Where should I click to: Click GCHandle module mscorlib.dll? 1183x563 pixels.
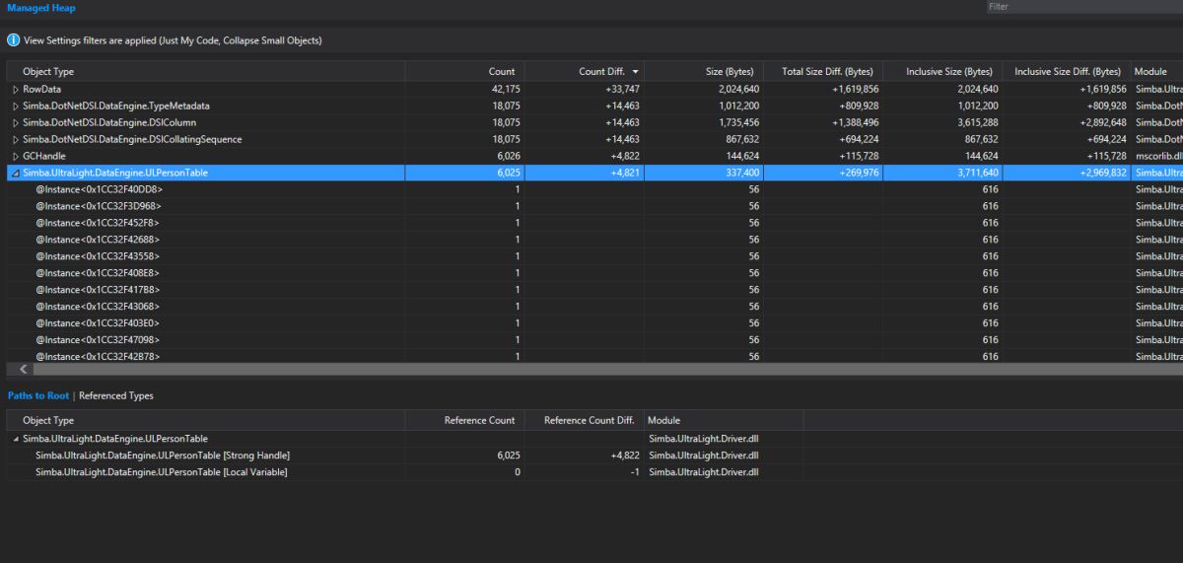[x=1158, y=157]
